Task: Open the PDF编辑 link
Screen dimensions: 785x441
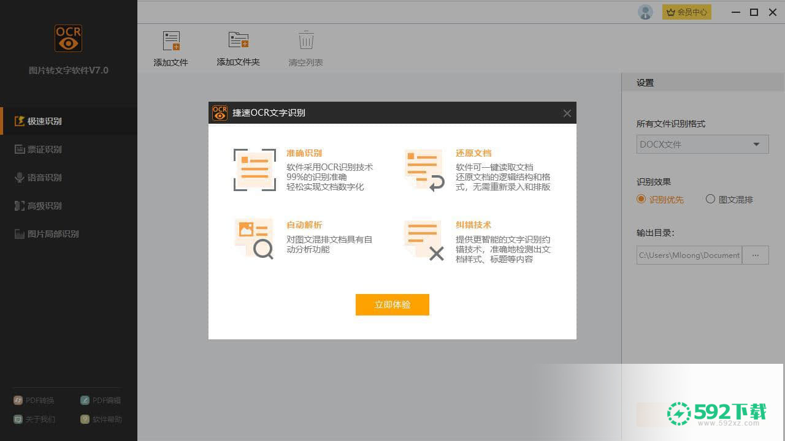Action: click(x=101, y=401)
